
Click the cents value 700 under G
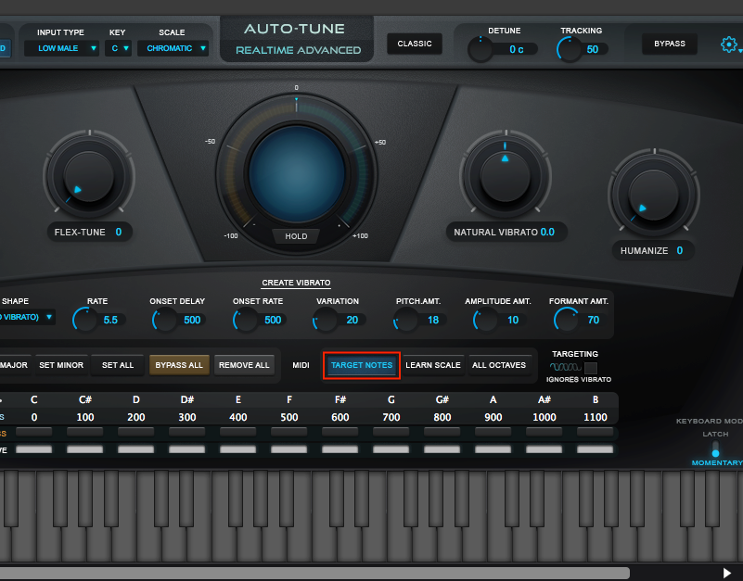(391, 417)
